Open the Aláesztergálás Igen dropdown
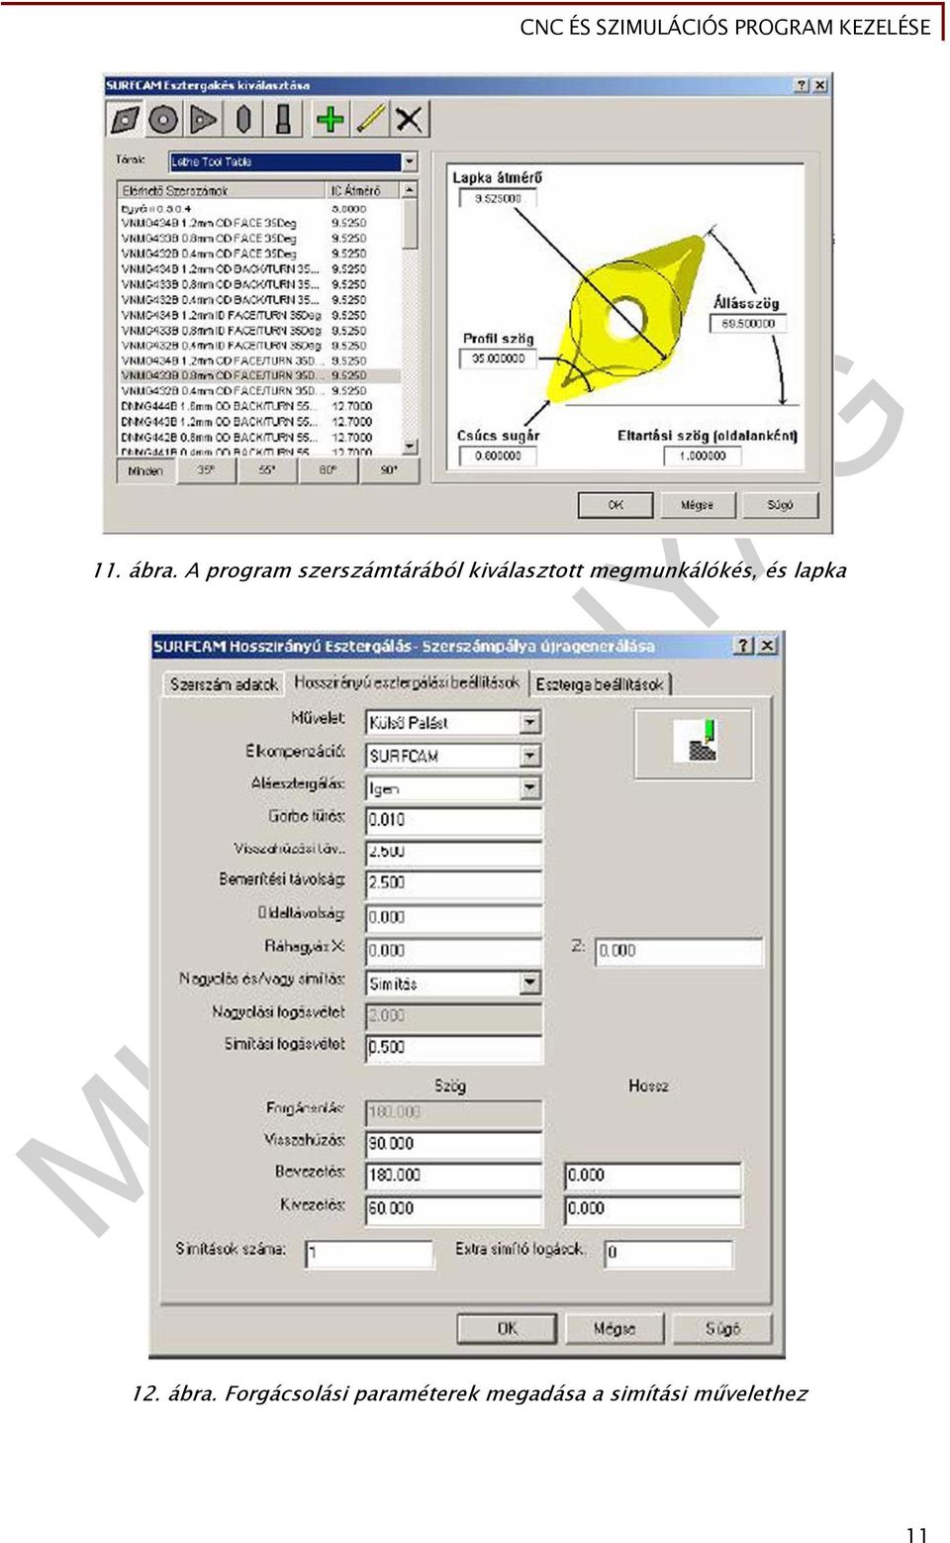 (530, 788)
